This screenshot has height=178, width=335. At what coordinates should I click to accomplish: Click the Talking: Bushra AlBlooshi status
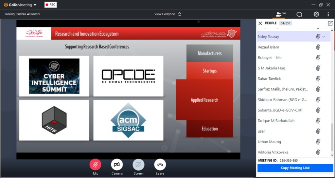(x=22, y=14)
